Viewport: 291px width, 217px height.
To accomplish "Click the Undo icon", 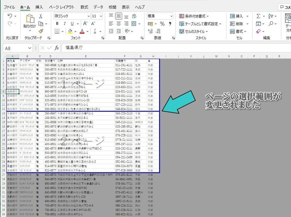I will coord(10,16).
